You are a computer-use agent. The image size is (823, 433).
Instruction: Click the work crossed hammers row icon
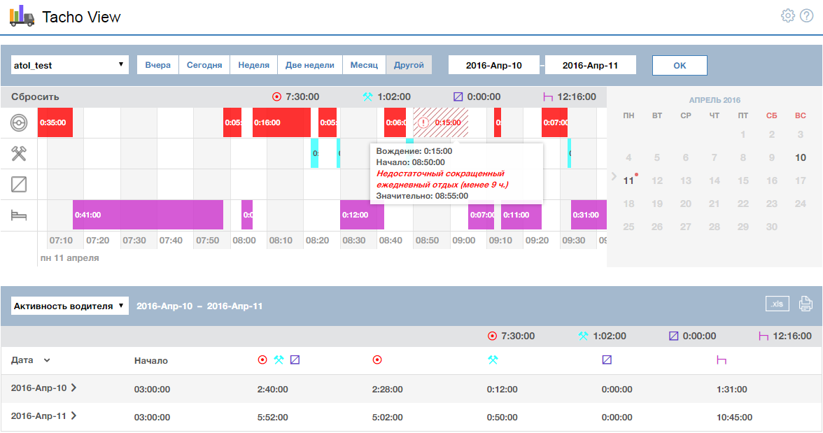point(19,154)
